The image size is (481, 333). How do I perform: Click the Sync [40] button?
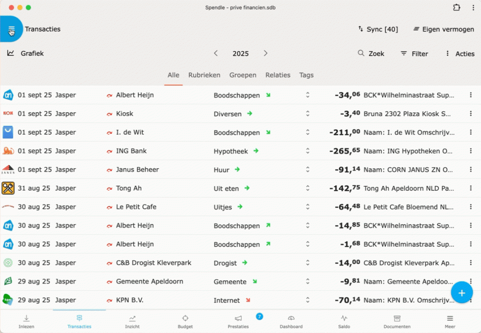pyautogui.click(x=378, y=29)
